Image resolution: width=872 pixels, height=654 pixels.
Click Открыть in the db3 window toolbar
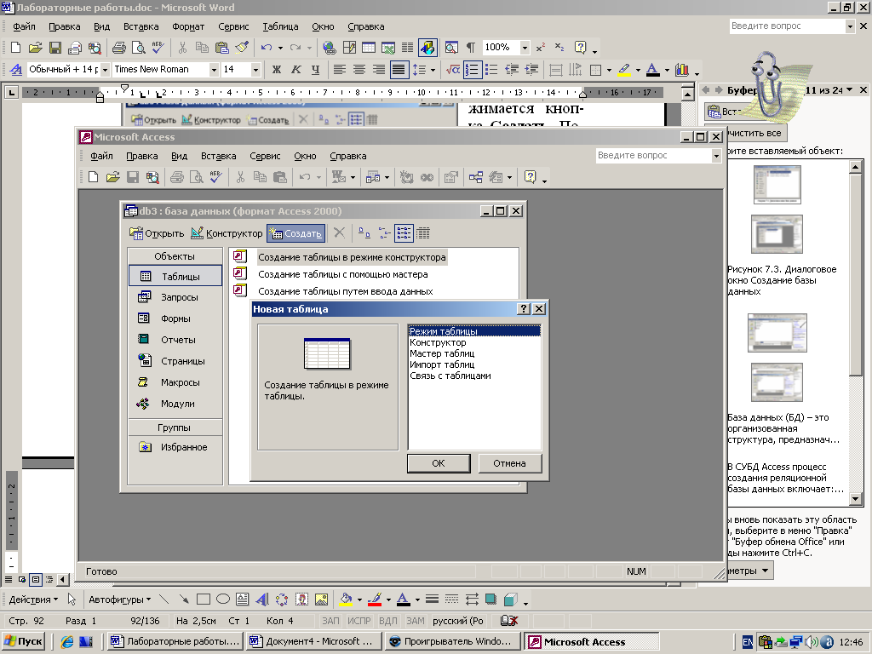[157, 233]
